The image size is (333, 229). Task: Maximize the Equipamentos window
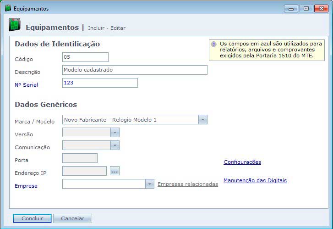pyautogui.click(x=306, y=8)
